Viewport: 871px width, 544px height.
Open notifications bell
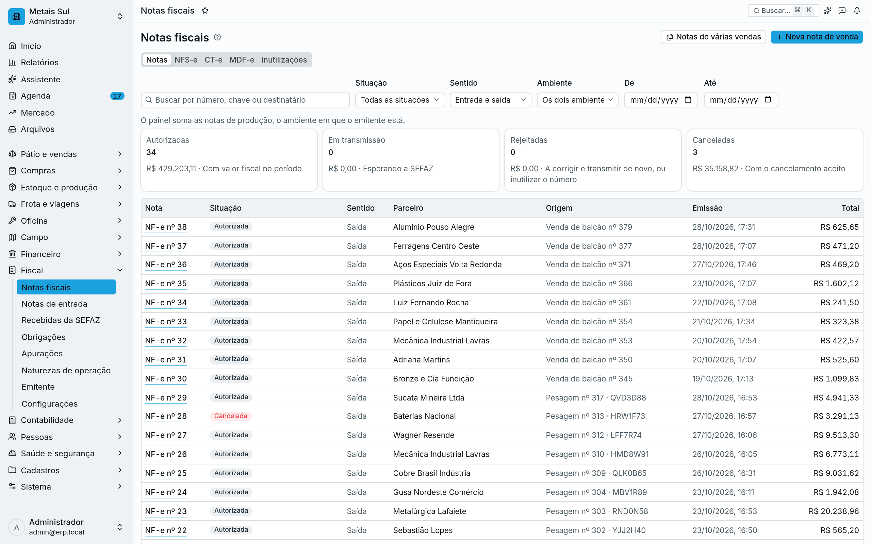coord(857,11)
